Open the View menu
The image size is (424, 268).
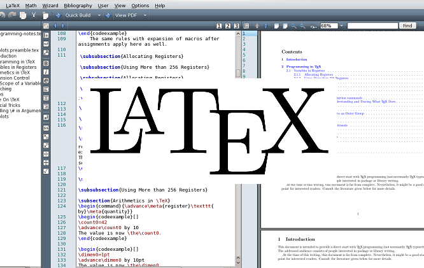click(x=120, y=5)
